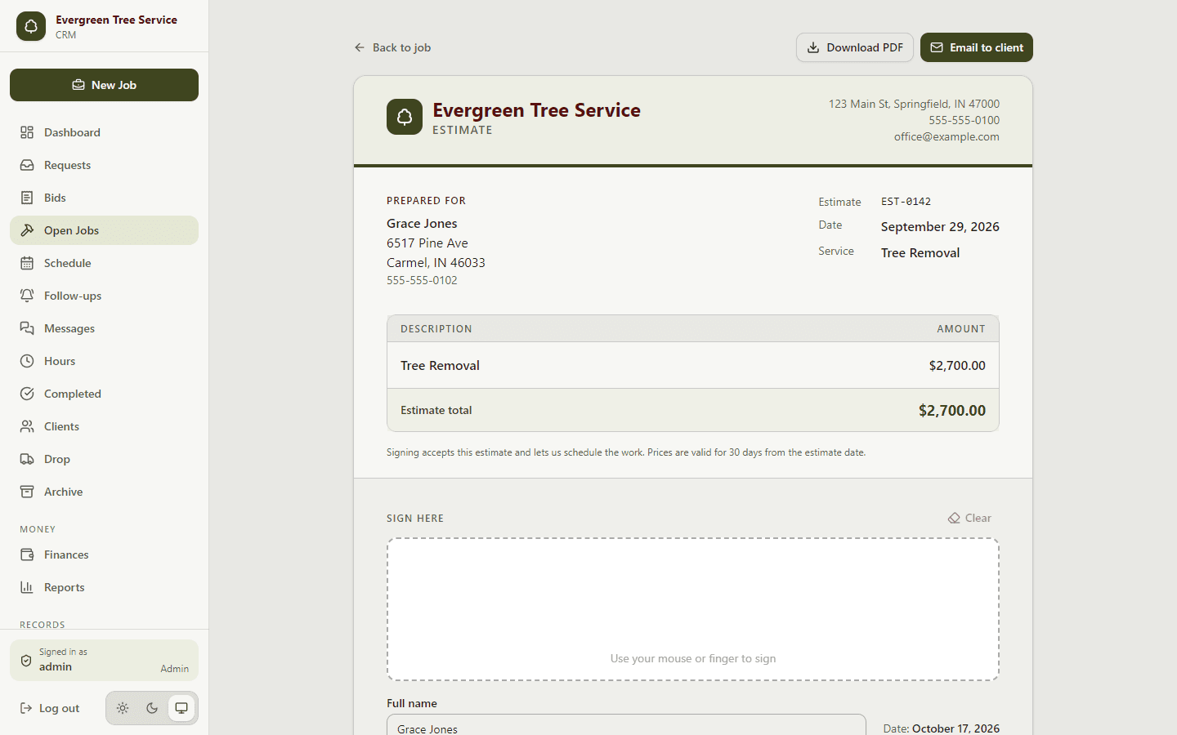
Task: Open the Drop truck icon
Action: click(27, 459)
